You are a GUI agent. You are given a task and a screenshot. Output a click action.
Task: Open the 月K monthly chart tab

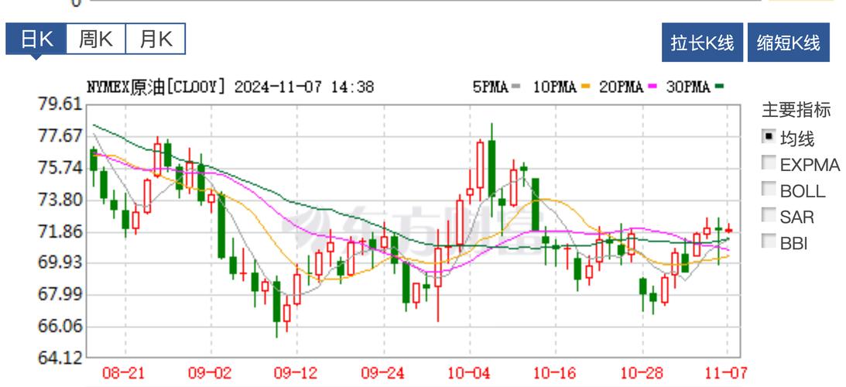[156, 39]
